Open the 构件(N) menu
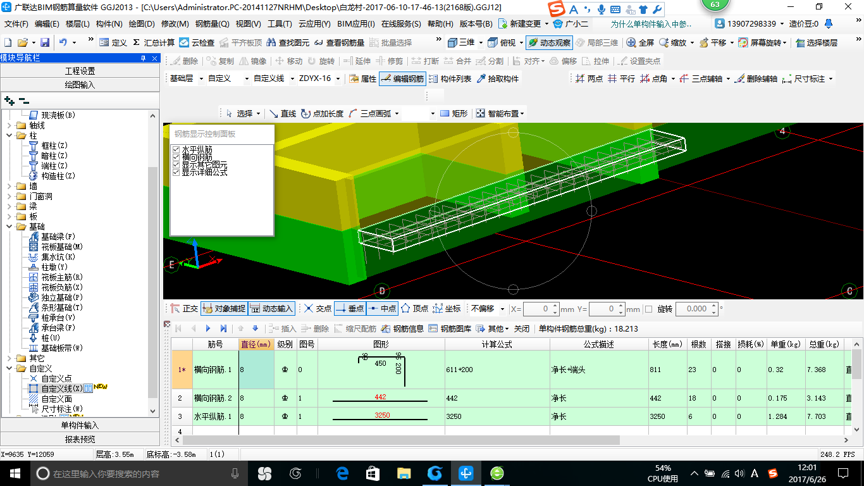Image resolution: width=864 pixels, height=486 pixels. pyautogui.click(x=109, y=24)
